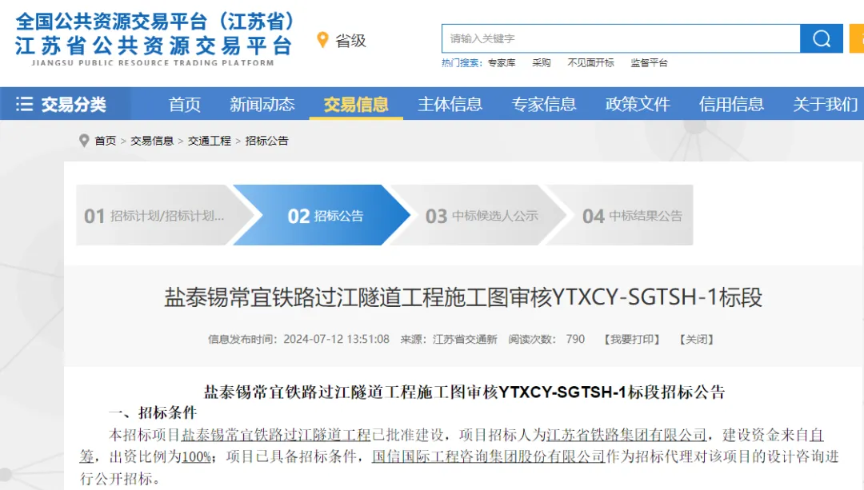Select the 交易信息 navigation tab
The image size is (864, 490).
(x=356, y=104)
